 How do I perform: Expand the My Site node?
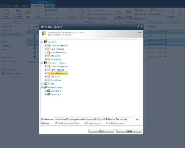point(42,84)
